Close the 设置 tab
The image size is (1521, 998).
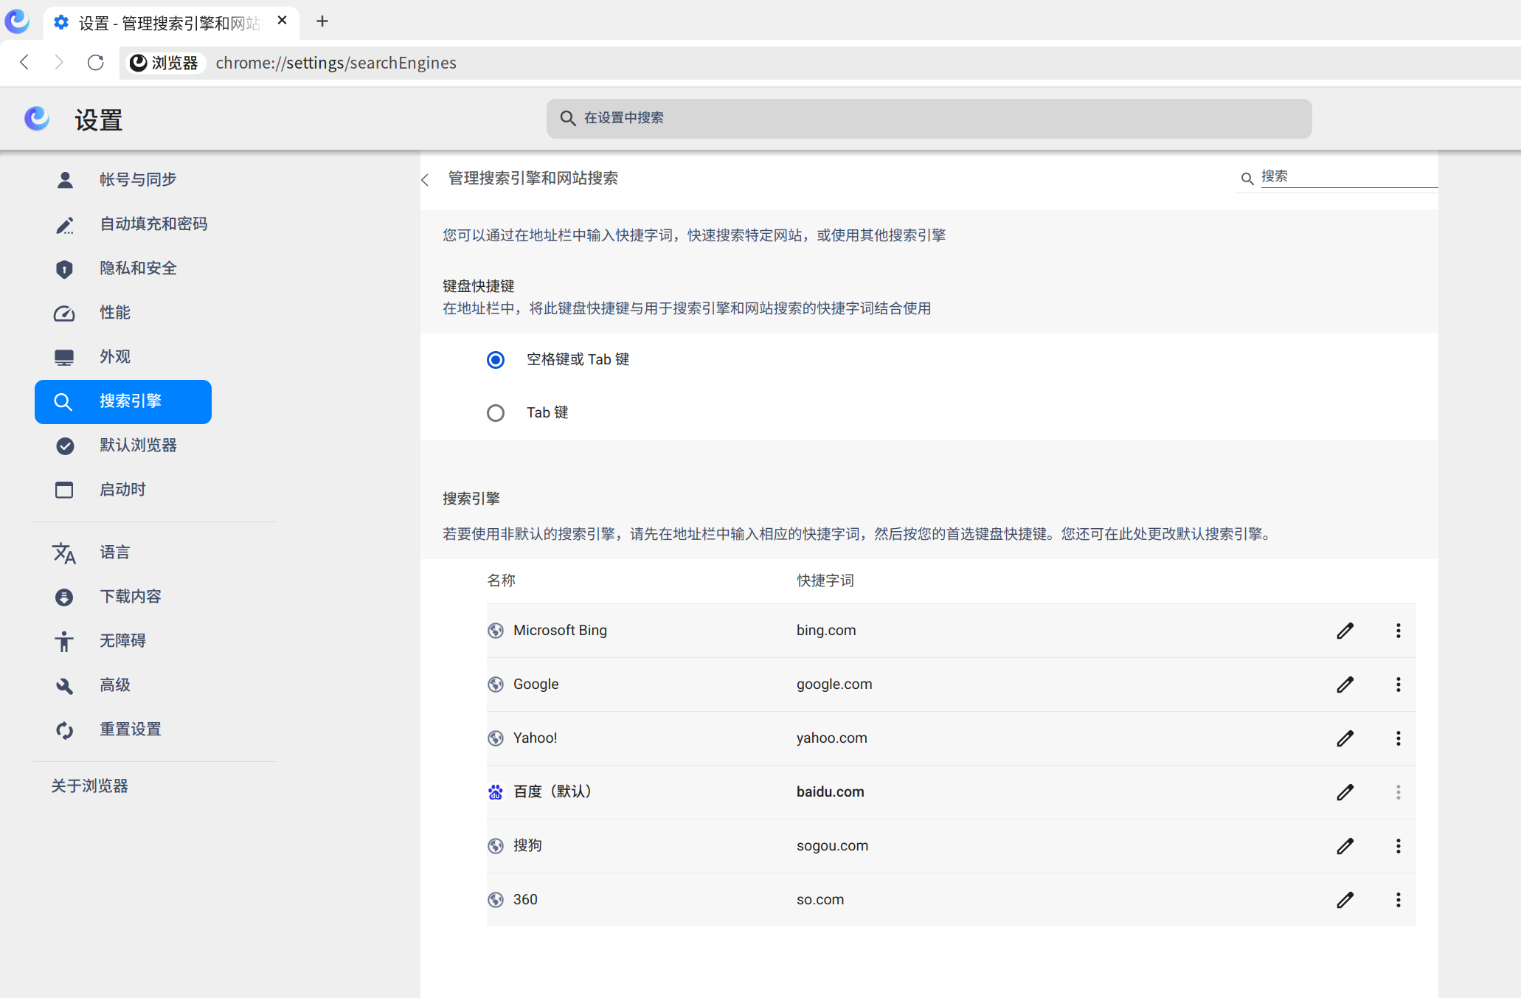[x=282, y=21]
